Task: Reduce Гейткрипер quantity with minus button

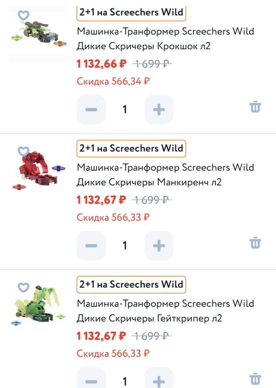Action: (x=91, y=381)
